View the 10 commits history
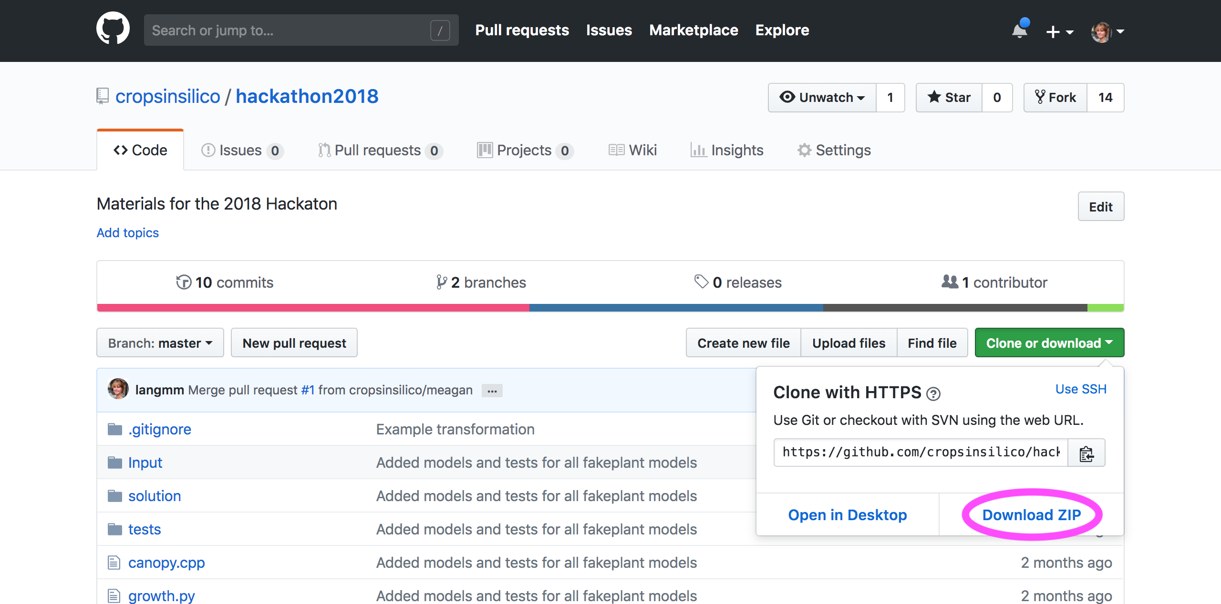The image size is (1221, 604). point(225,282)
